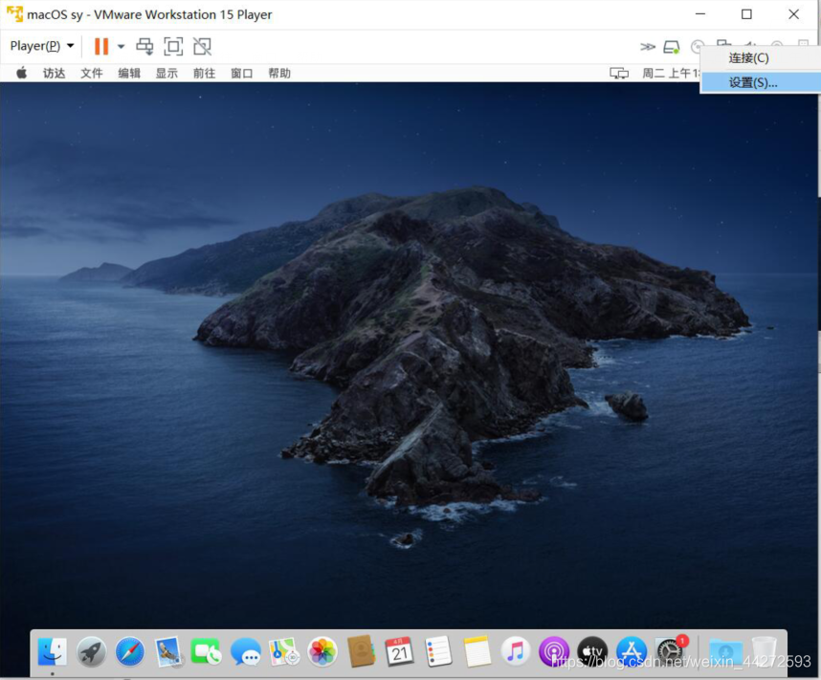Click the 帮助 help menu
821x680 pixels.
click(279, 74)
